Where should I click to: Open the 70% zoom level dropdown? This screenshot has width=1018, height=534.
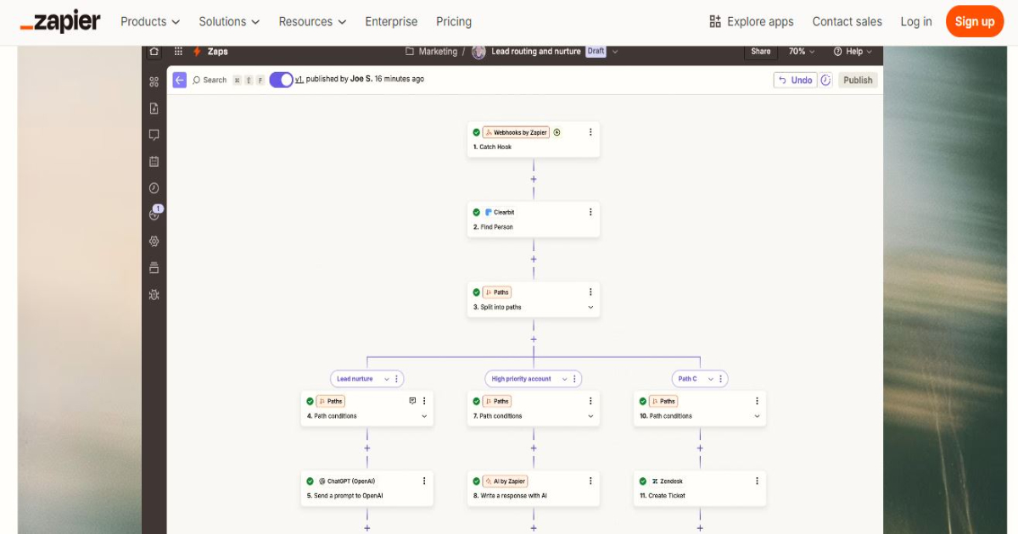coord(801,52)
